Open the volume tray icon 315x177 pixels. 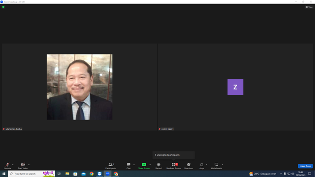(293, 174)
